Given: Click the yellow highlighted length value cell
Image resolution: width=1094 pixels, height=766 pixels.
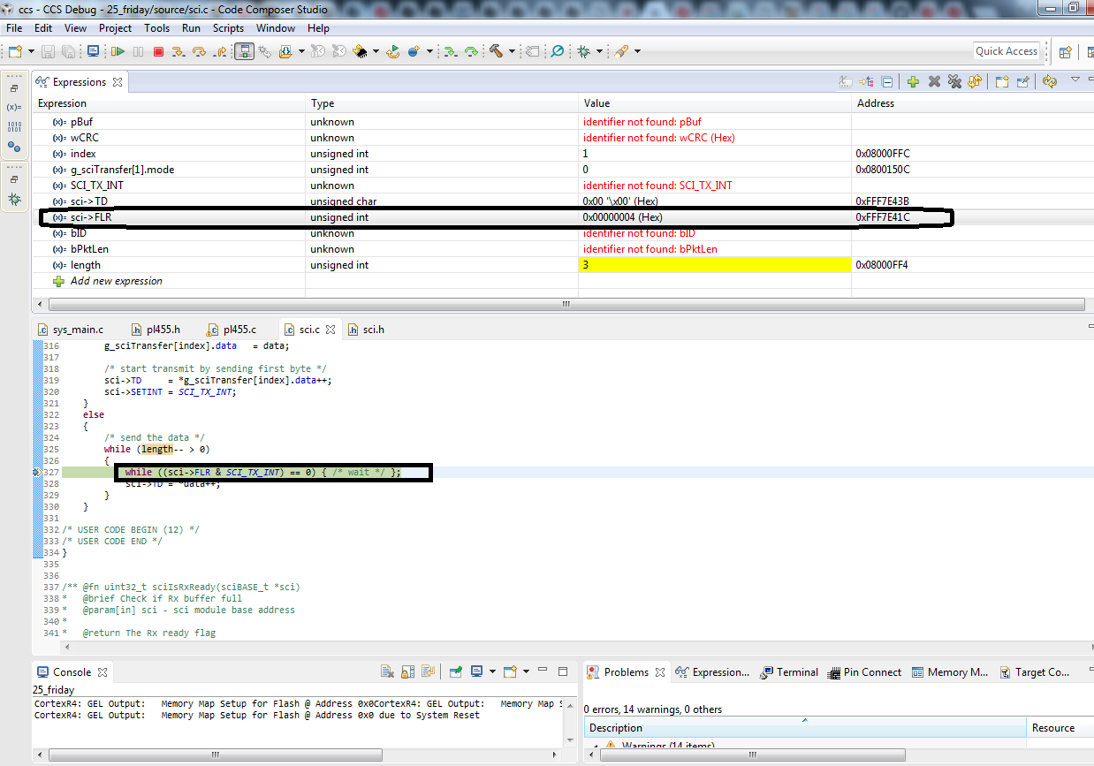Looking at the screenshot, I should point(714,265).
